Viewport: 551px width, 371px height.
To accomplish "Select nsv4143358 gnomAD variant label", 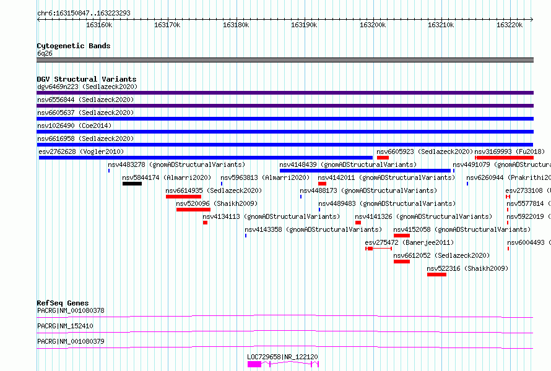I will pos(313,229).
